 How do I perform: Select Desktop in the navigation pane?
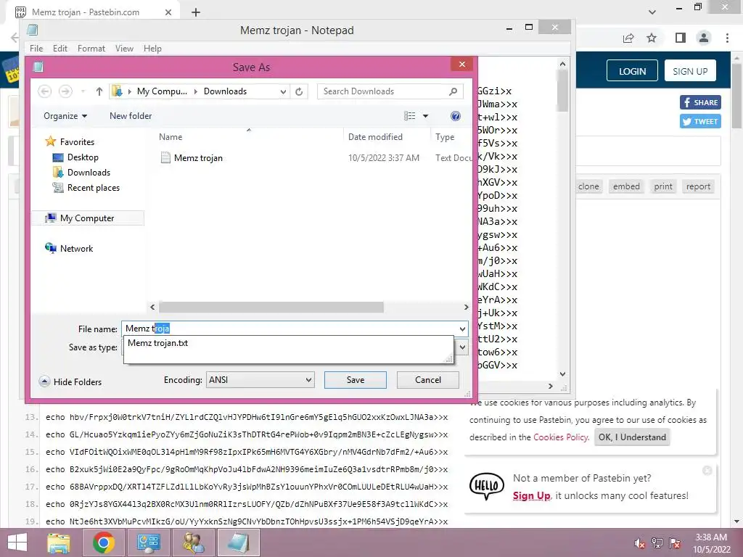point(83,157)
